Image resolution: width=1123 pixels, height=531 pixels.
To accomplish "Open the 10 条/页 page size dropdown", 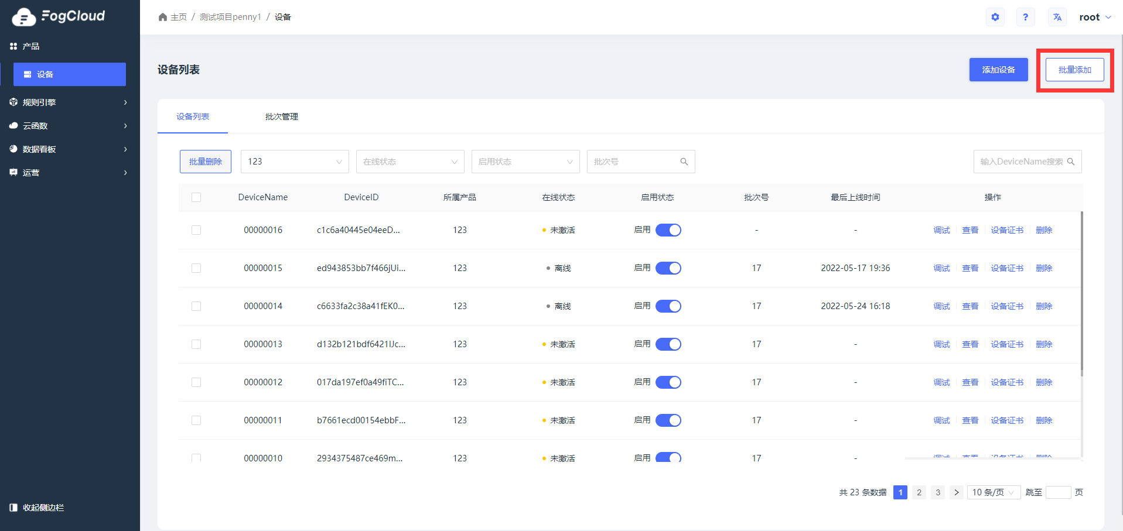I will tap(994, 492).
